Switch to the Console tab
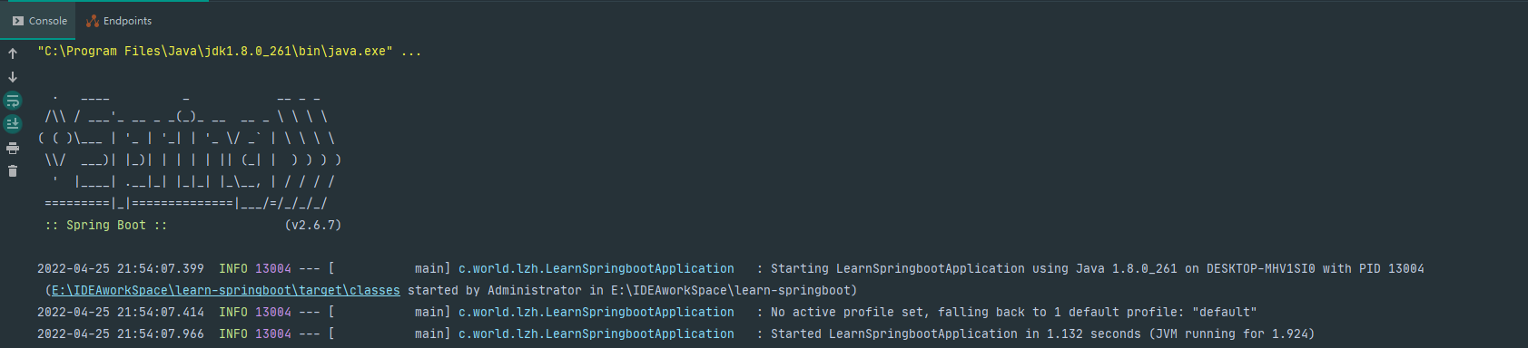 [x=39, y=21]
